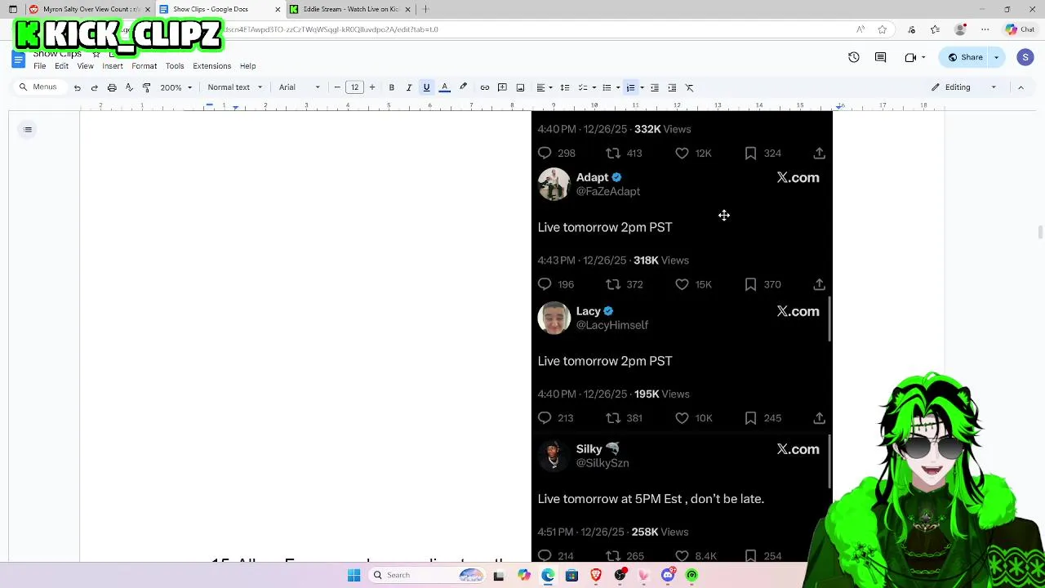The image size is (1045, 588).
Task: Open the numbered list dropdown arrow
Action: [x=642, y=87]
